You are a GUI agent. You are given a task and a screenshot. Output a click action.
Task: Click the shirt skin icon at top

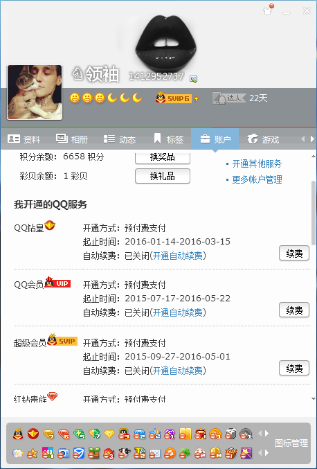(x=268, y=11)
